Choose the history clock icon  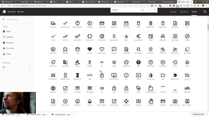coord(175,62)
